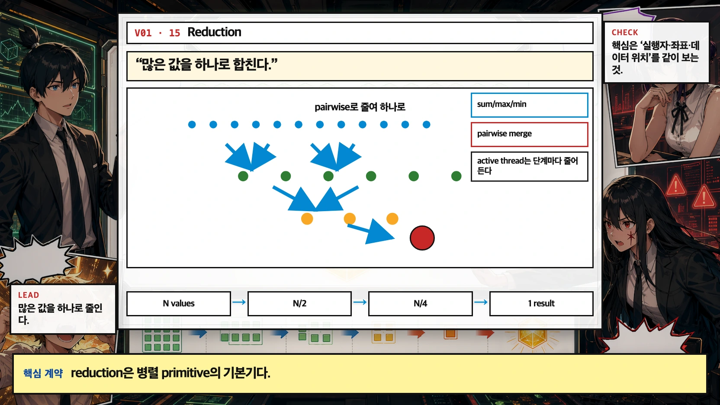Viewport: 720px width, 405px height.
Task: Click the 1 result step box
Action: click(x=541, y=303)
